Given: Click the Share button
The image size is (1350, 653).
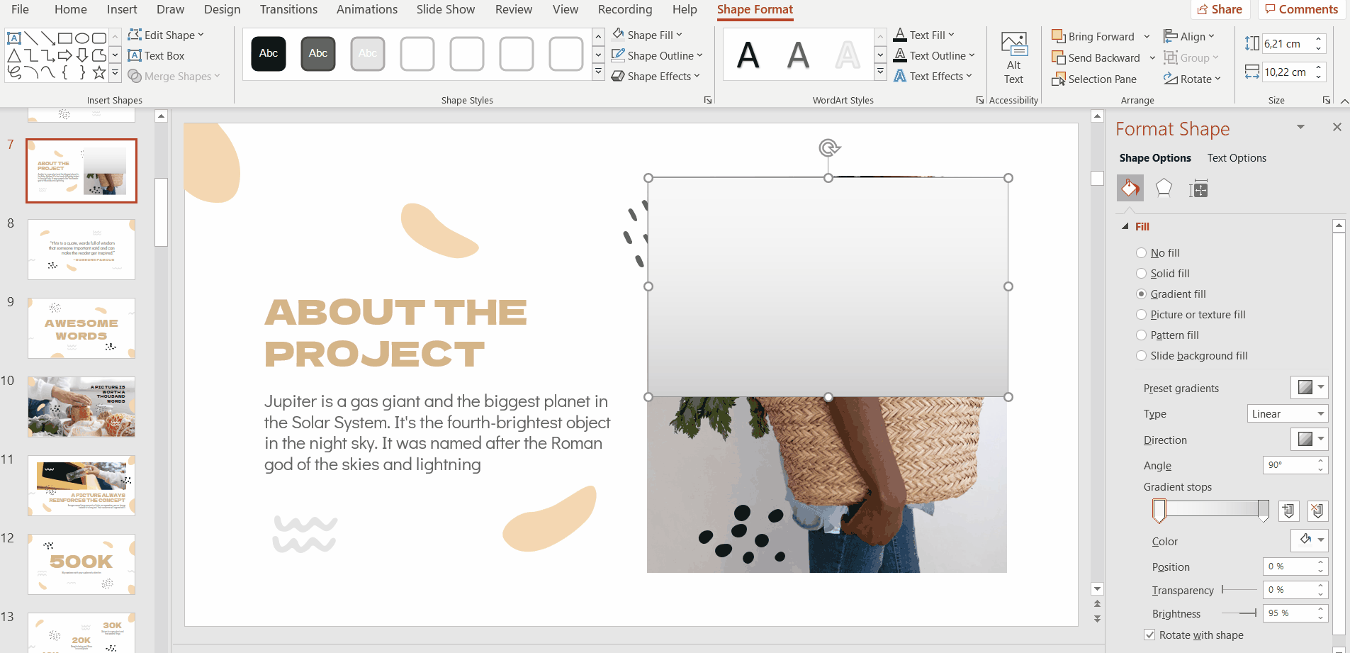Looking at the screenshot, I should pos(1220,9).
